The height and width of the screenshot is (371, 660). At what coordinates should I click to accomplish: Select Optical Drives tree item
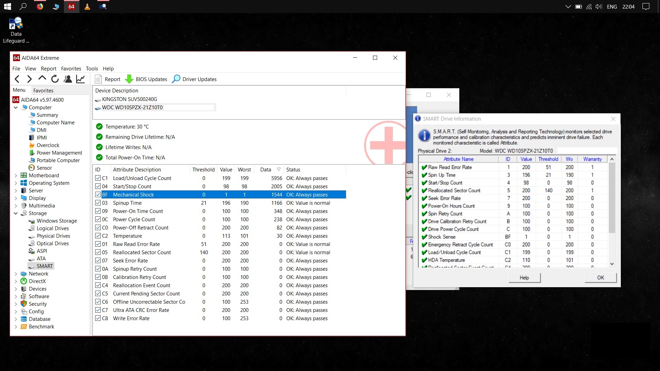(x=53, y=243)
